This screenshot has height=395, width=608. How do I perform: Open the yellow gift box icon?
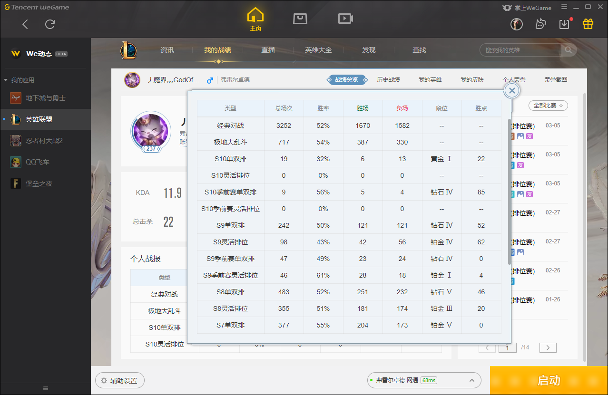[x=588, y=24]
